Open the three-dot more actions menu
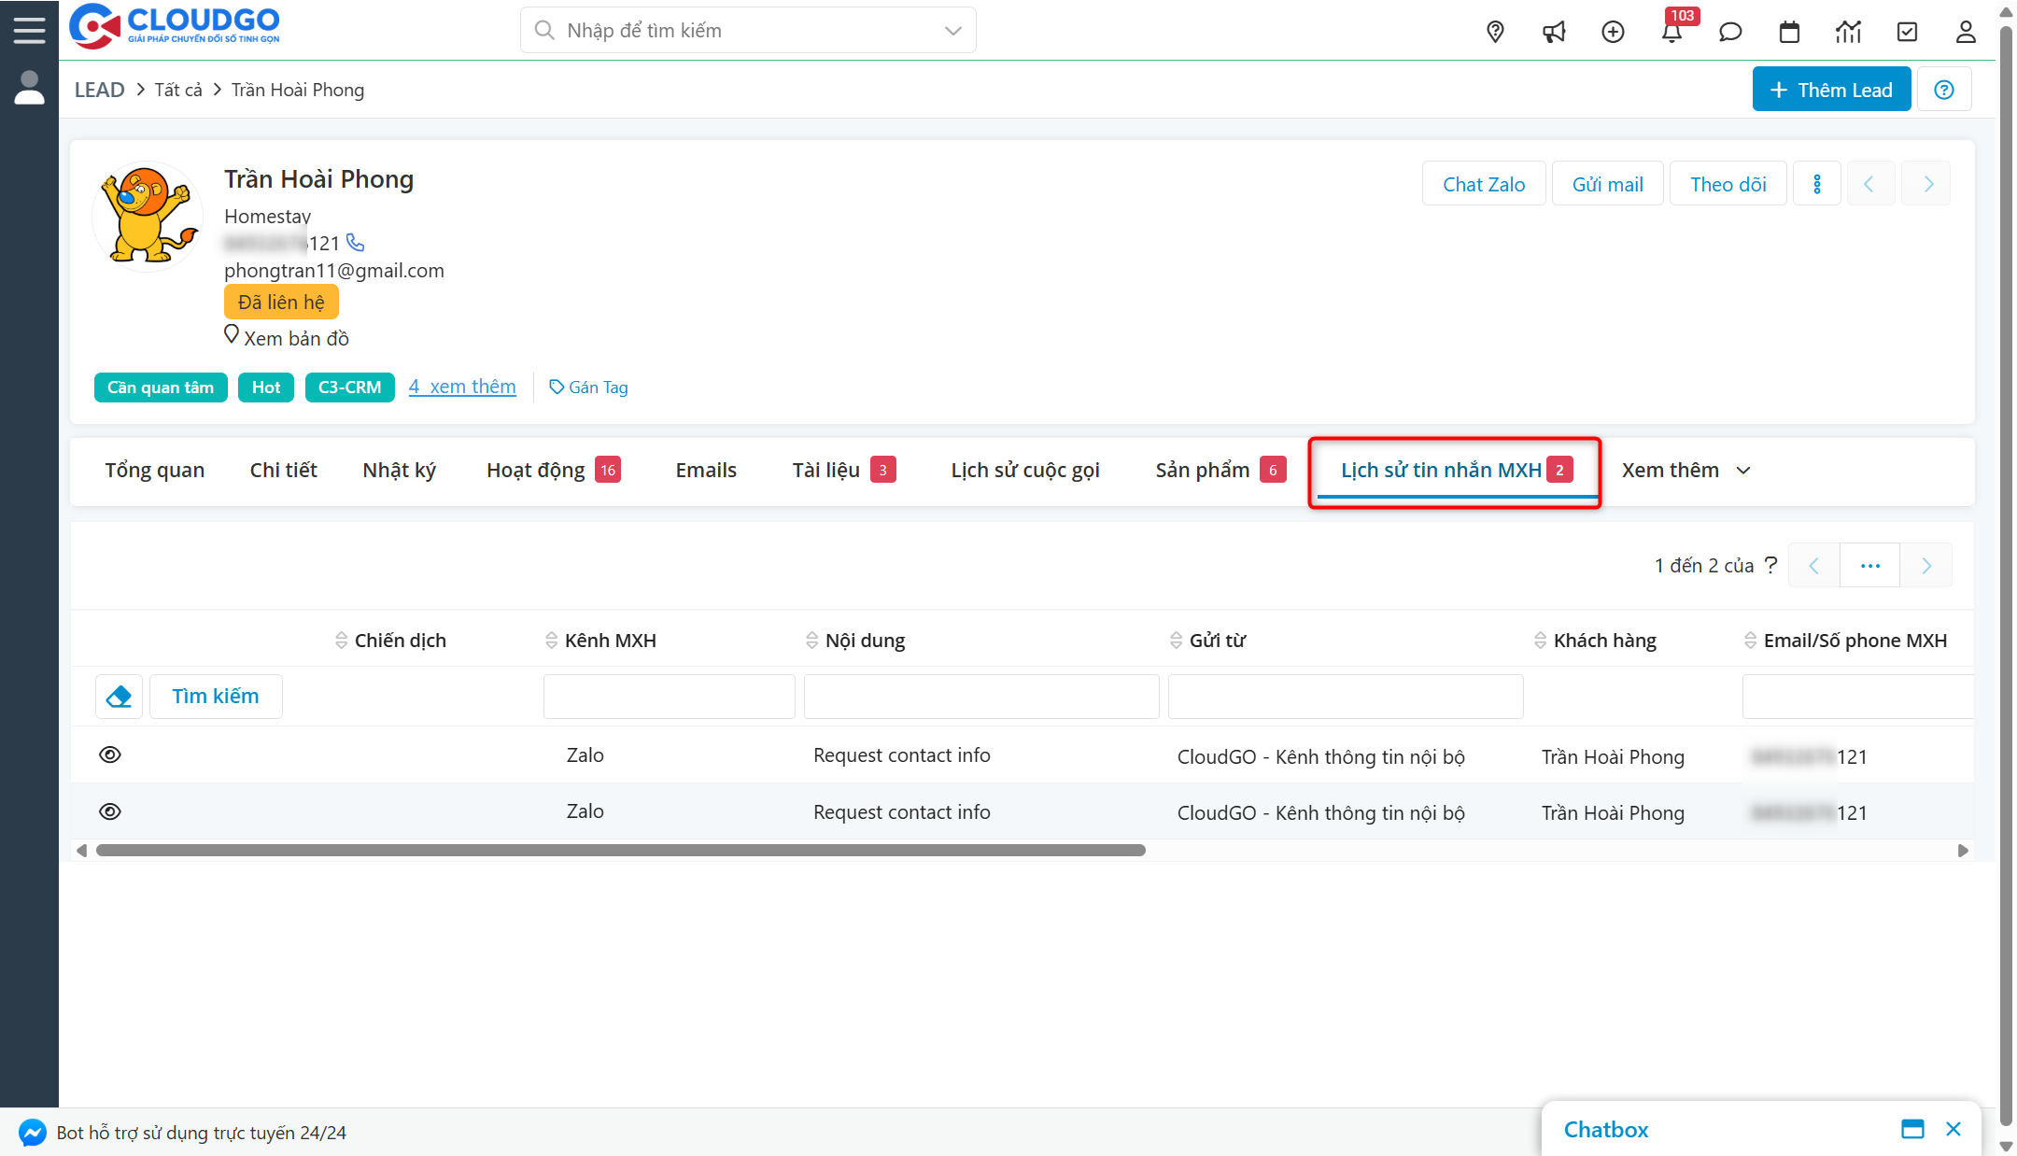The image size is (2017, 1156). 1816,184
